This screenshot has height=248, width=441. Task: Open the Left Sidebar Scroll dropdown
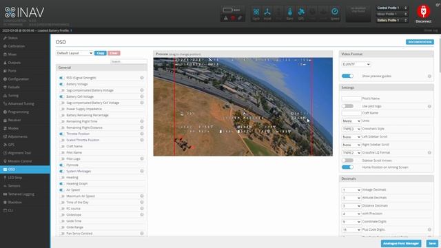[351, 136]
